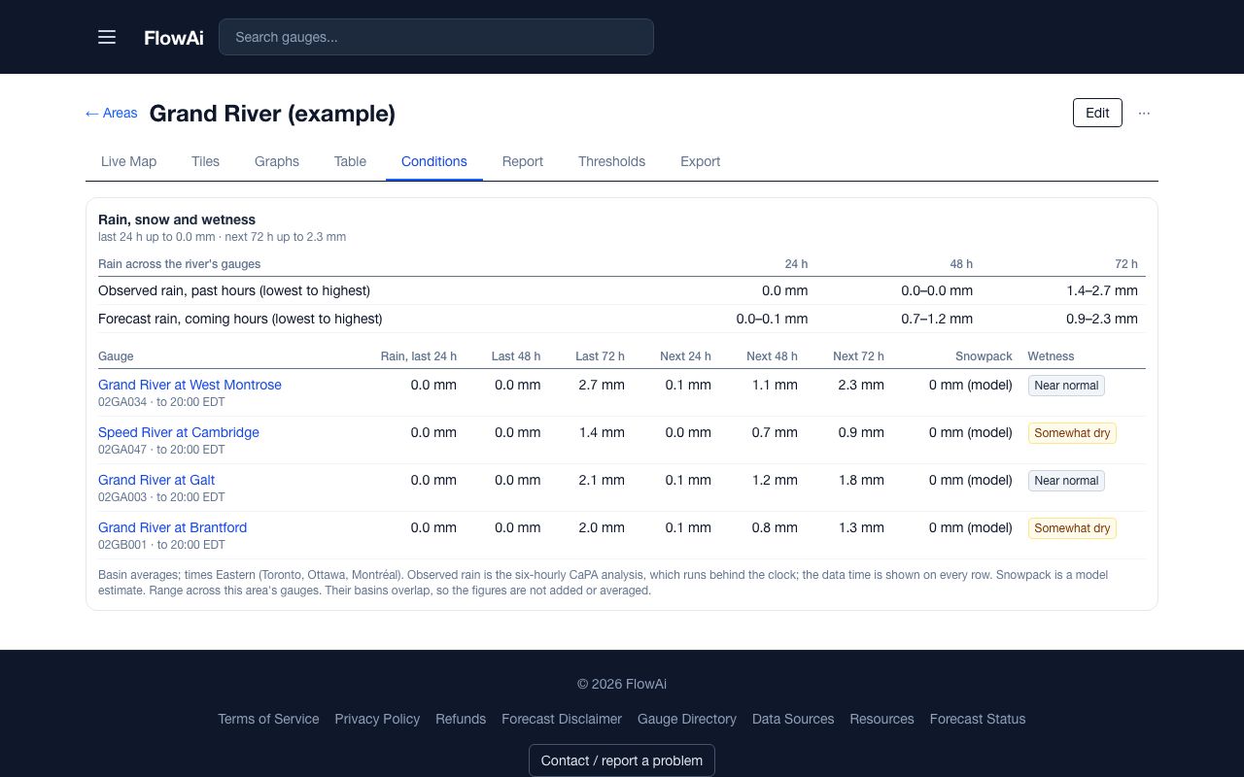Open Grand River at Brantford gauge

[172, 527]
